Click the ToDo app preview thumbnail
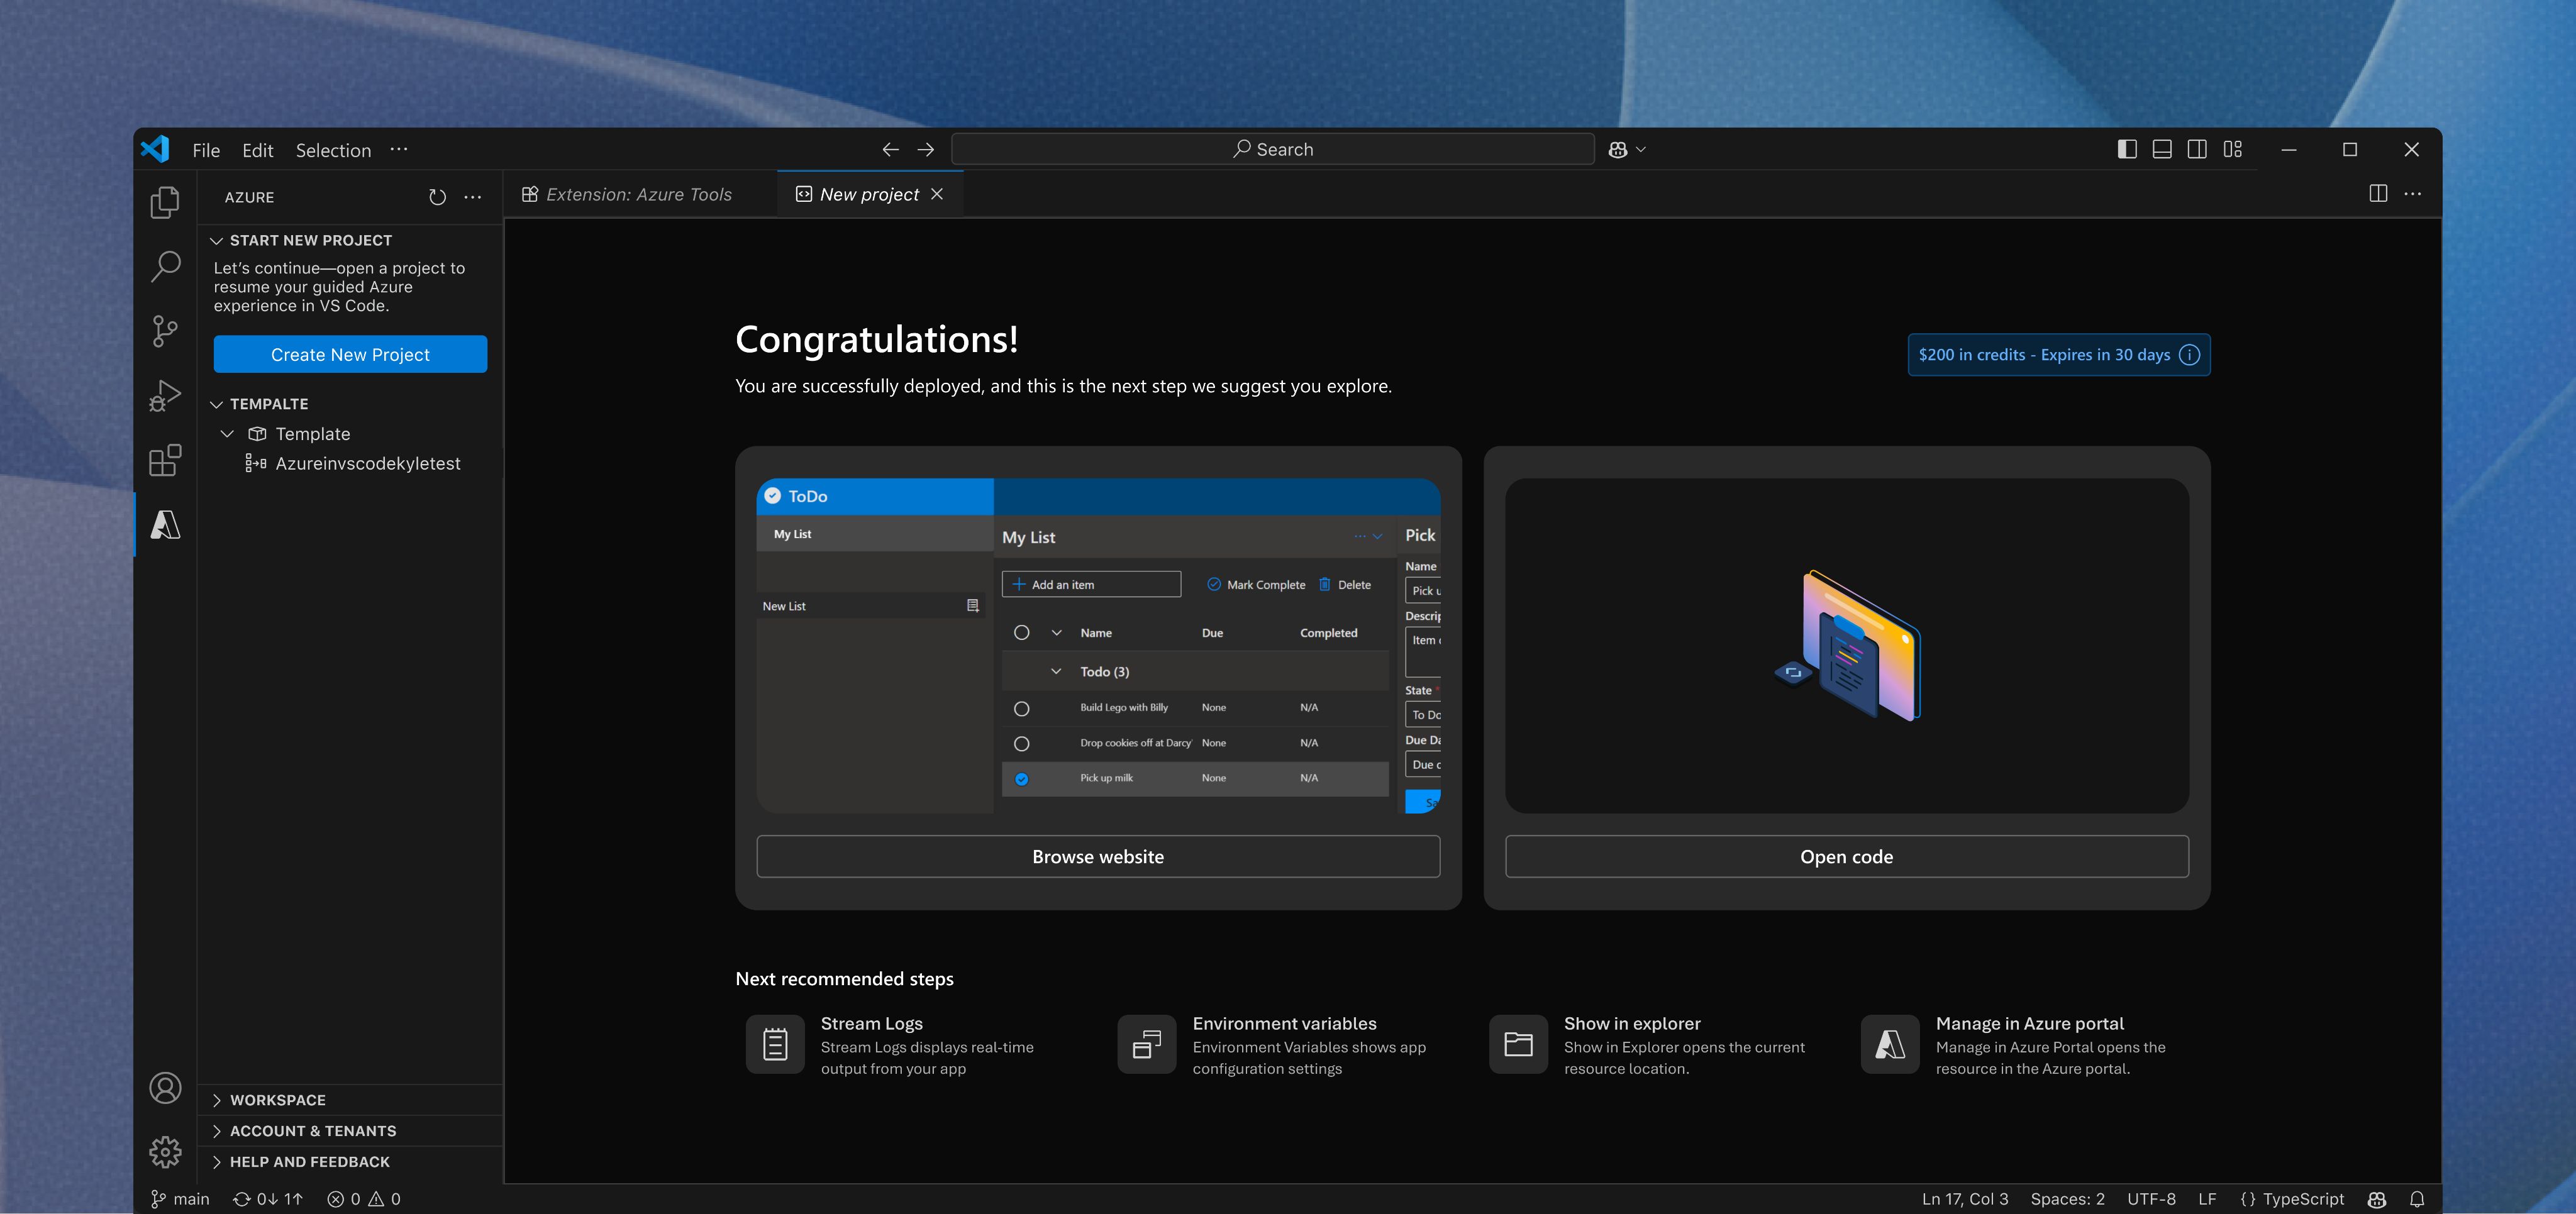 1098,645
